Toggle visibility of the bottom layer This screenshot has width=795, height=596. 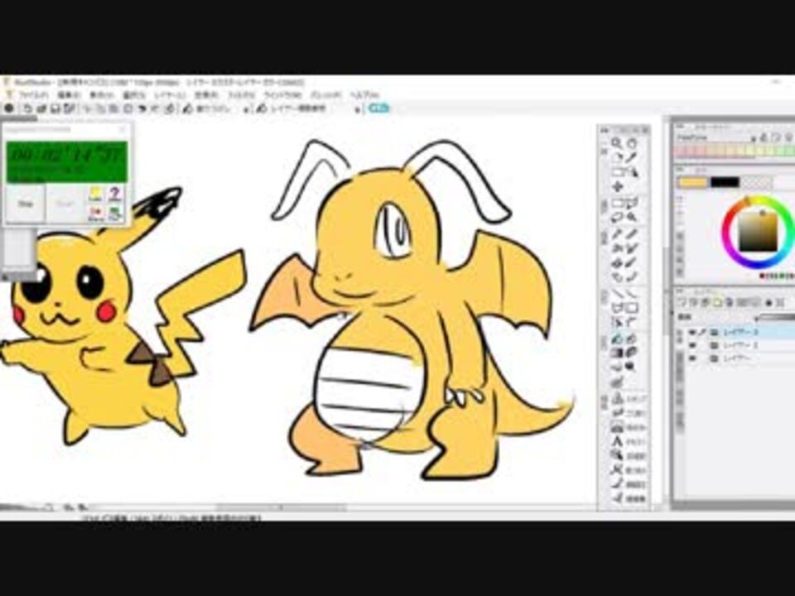coord(692,358)
